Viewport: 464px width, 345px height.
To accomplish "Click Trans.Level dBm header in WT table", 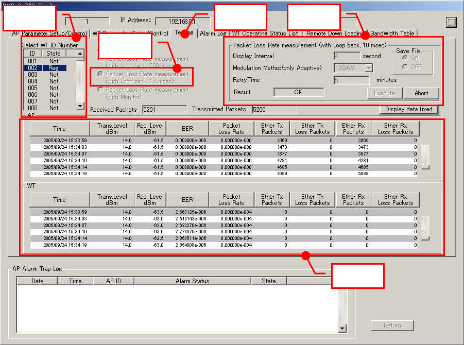I will click(112, 200).
